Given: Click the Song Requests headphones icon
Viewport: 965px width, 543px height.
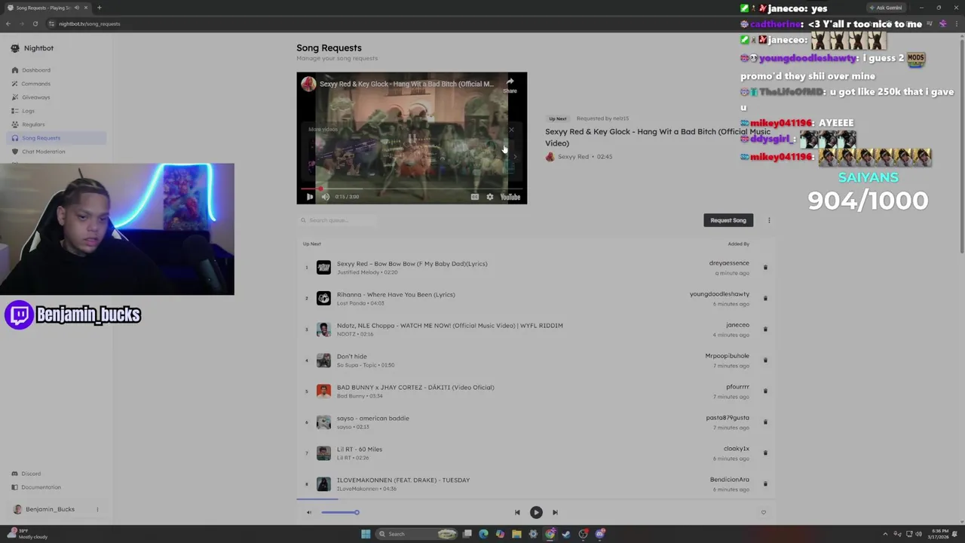Looking at the screenshot, I should [x=15, y=138].
